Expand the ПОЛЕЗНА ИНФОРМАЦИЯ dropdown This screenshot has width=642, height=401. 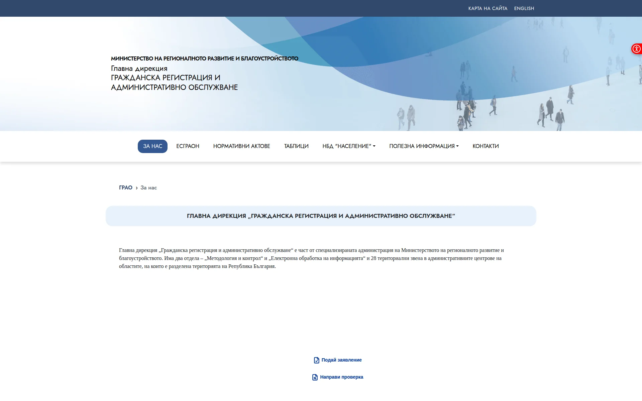(x=424, y=146)
